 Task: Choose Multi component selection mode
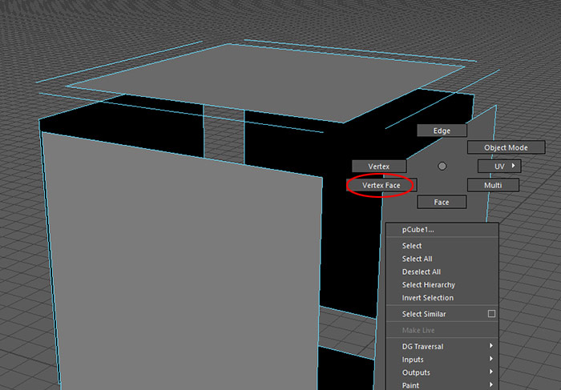[493, 185]
